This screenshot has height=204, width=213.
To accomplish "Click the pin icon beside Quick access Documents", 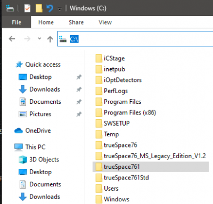I will coord(79,102).
